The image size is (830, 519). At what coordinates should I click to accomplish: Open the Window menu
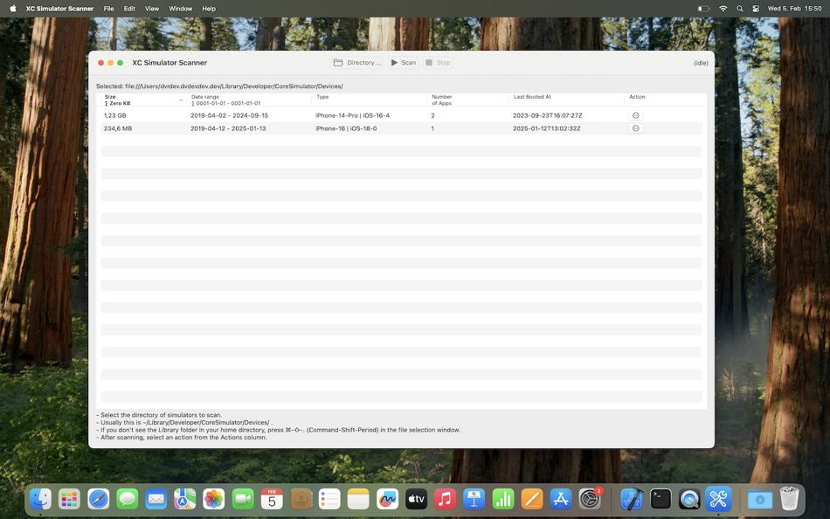pos(180,8)
